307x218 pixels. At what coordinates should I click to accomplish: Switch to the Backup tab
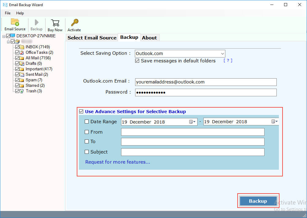tap(129, 37)
